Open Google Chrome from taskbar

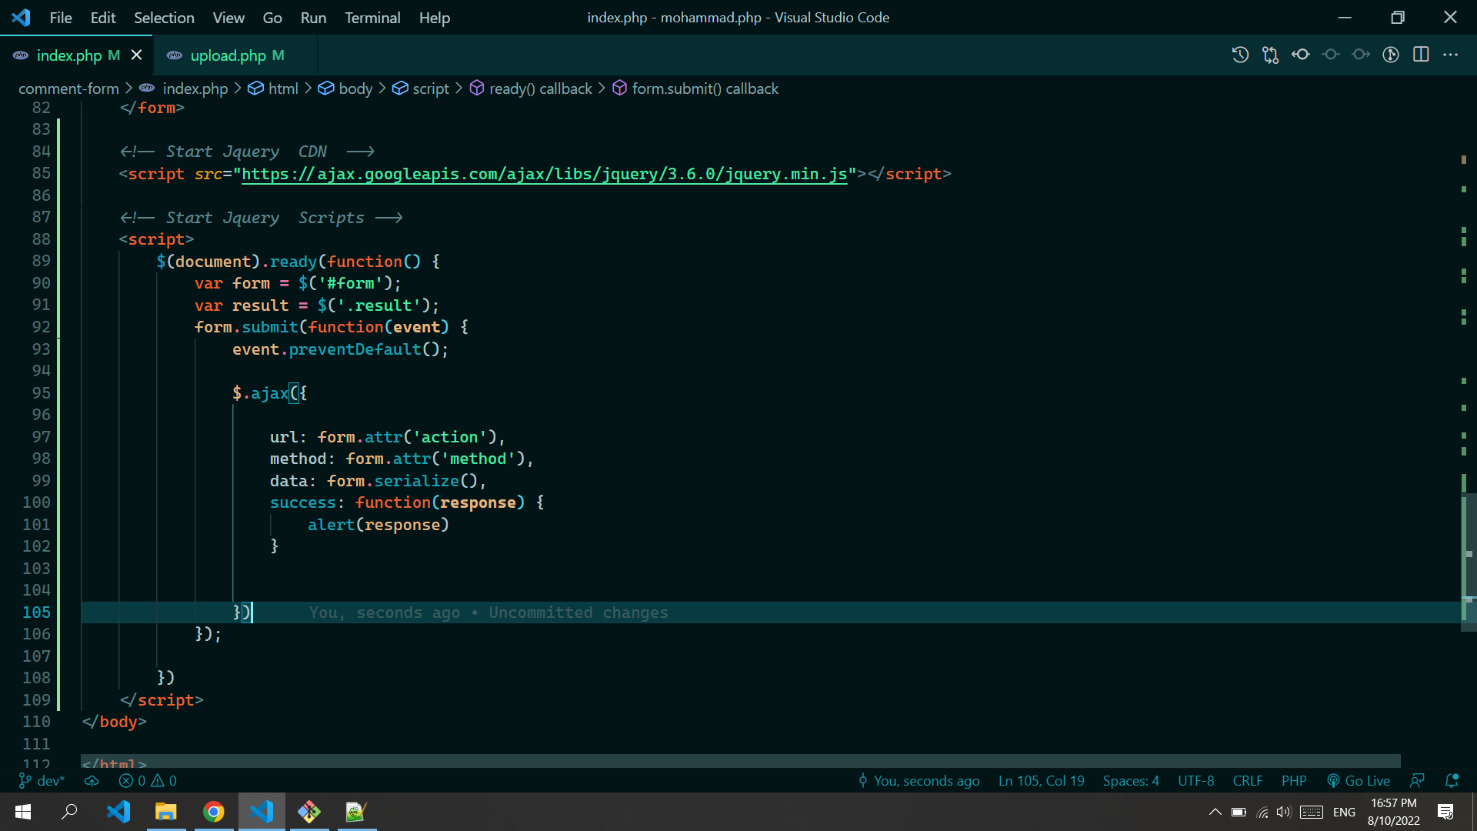[213, 812]
